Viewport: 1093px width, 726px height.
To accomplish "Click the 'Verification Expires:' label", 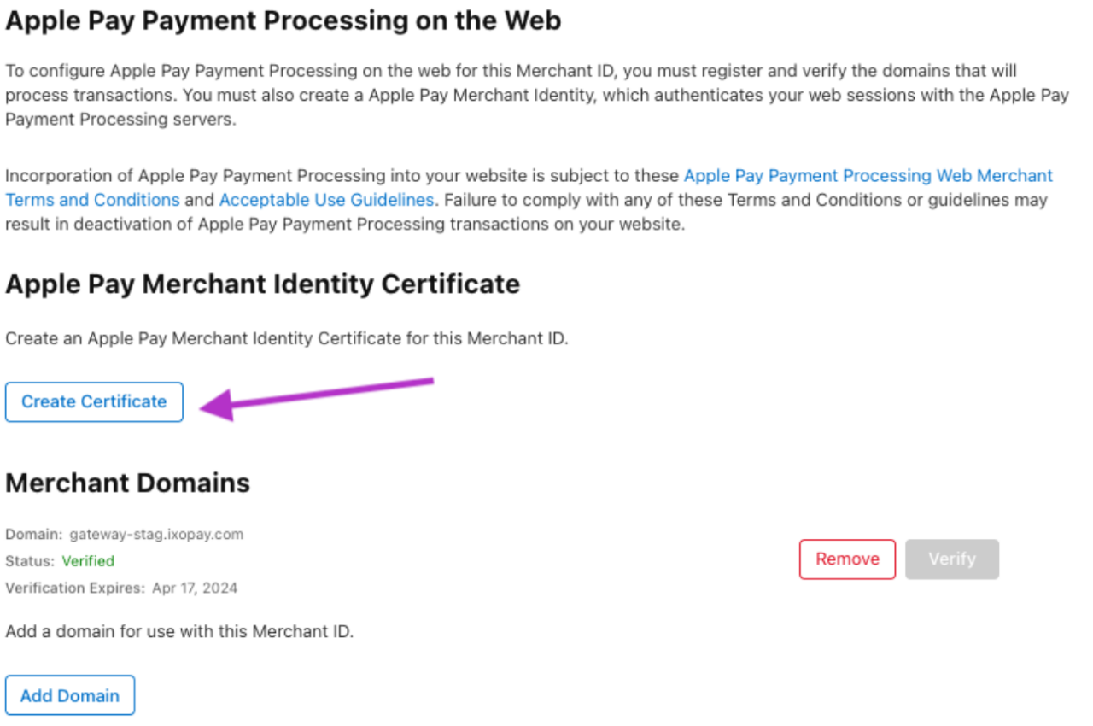I will (x=75, y=588).
